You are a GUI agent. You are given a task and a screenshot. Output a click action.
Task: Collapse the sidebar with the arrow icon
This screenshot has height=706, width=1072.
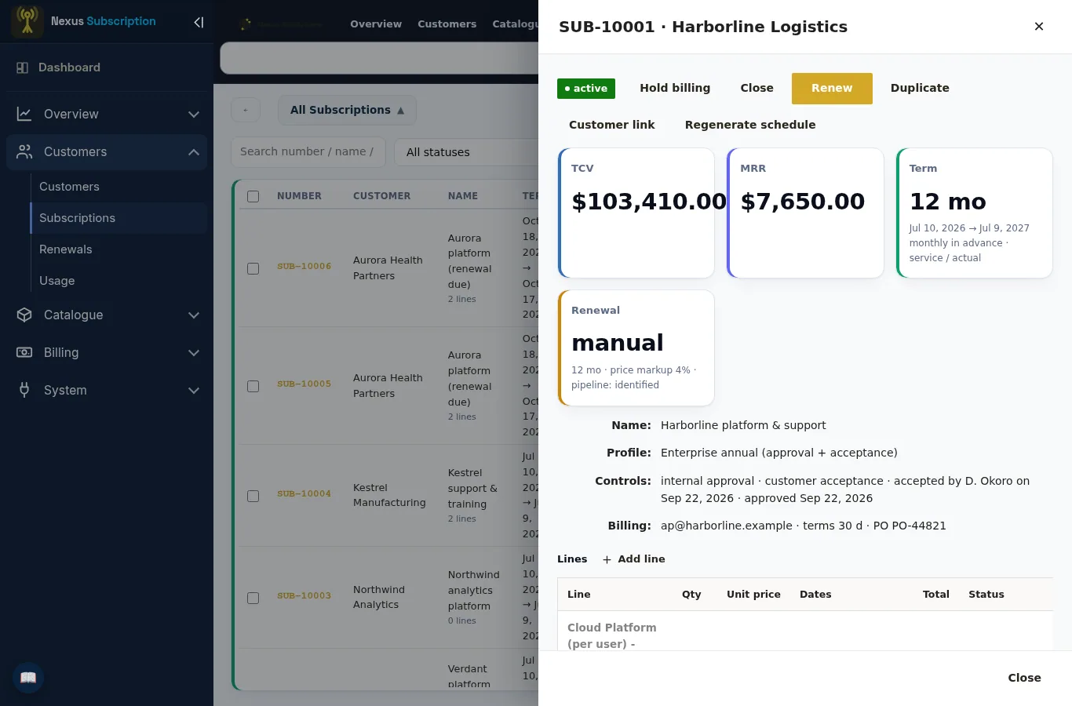pyautogui.click(x=199, y=22)
